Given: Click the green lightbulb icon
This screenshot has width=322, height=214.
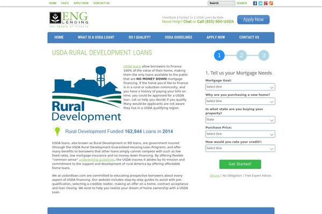Looking at the screenshot, I should pos(57,131).
